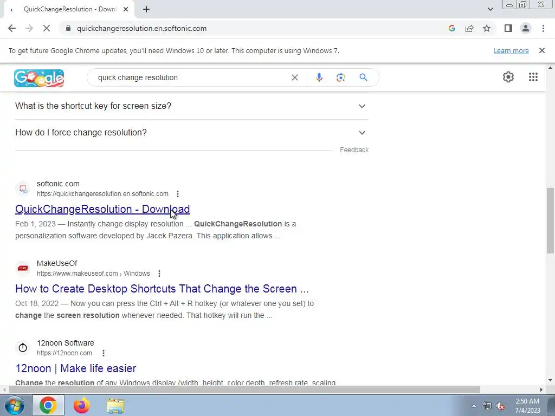This screenshot has height=416, width=555.
Task: Click softonic URL breadcrumb text
Action: [x=102, y=194]
